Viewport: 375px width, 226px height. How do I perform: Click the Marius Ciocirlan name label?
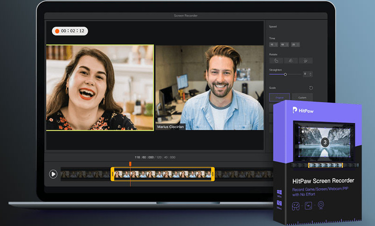pos(171,127)
